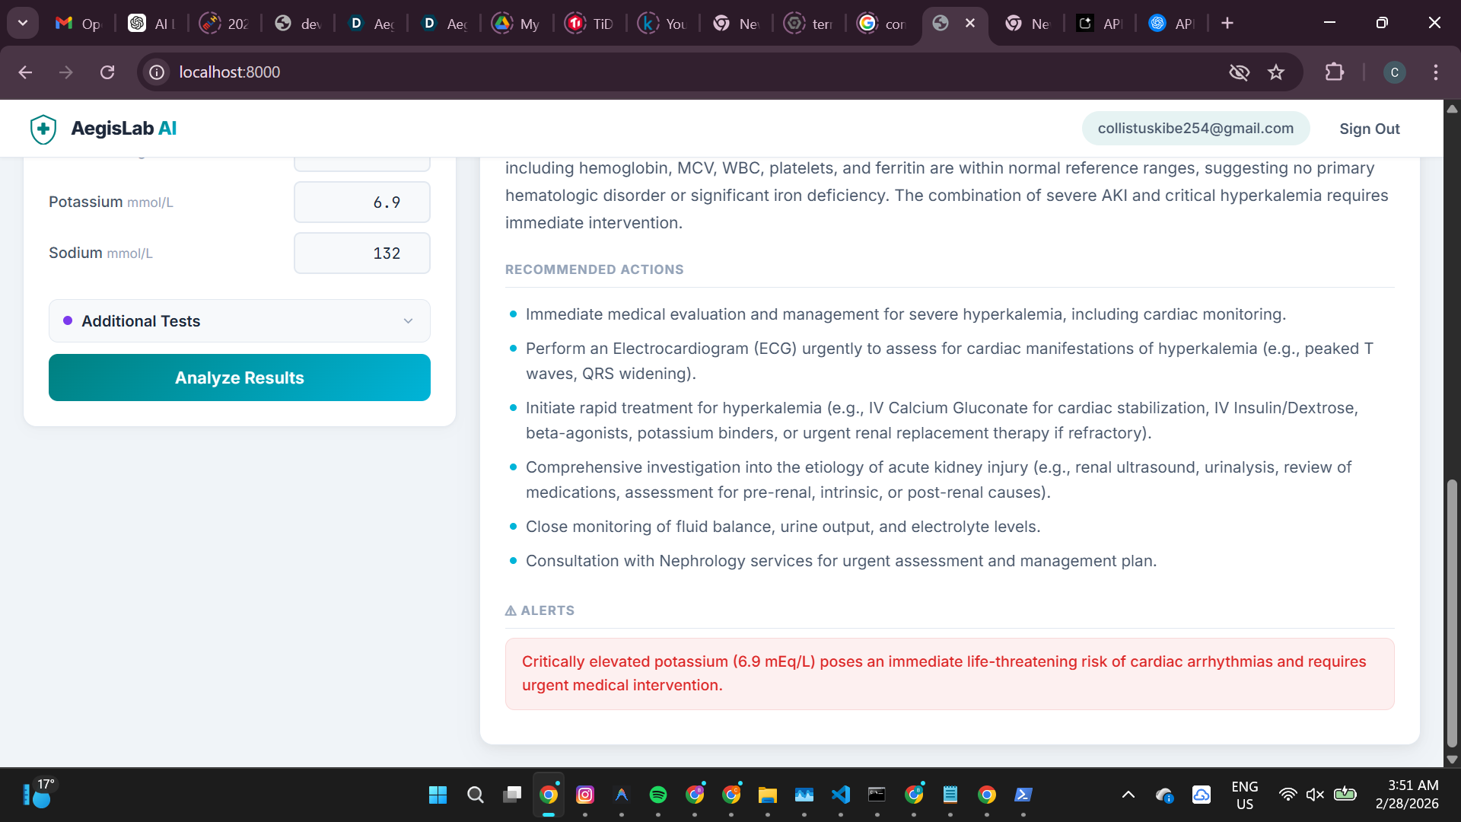1461x822 pixels.
Task: Show hidden system tray icons
Action: coord(1128,795)
